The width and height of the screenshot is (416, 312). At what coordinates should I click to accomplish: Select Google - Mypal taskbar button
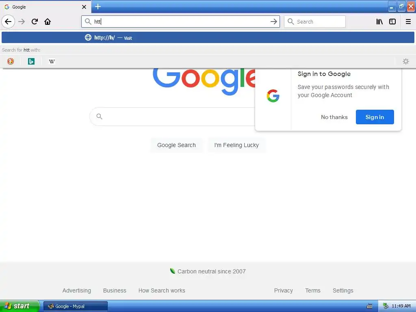pos(76,306)
